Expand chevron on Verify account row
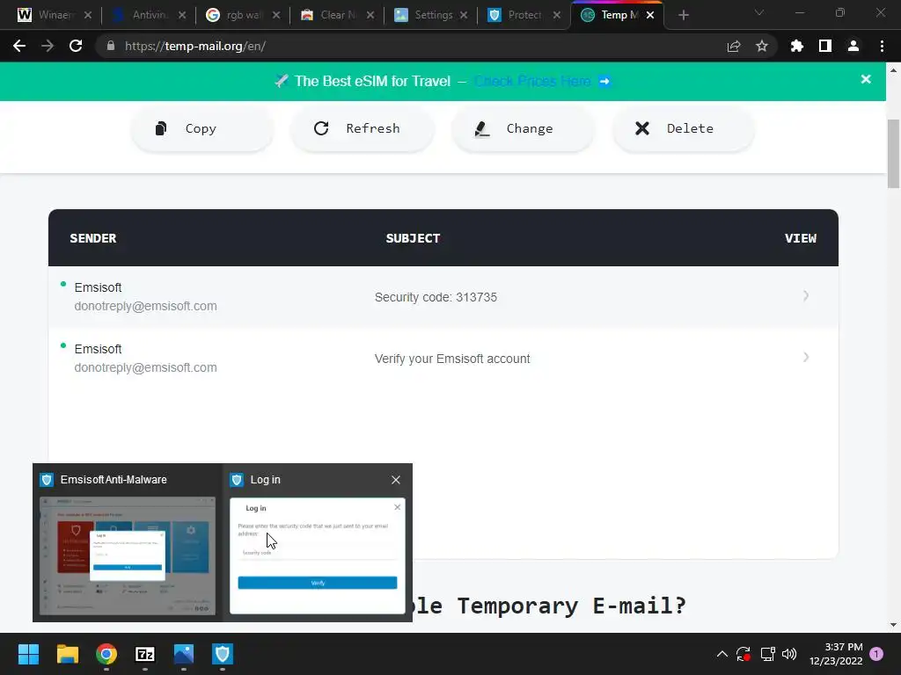This screenshot has height=675, width=901. pos(806,357)
